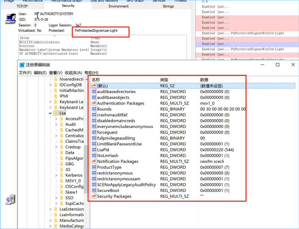Sort by the 名称 column header
This screenshot has width=299, height=229.
125,80
